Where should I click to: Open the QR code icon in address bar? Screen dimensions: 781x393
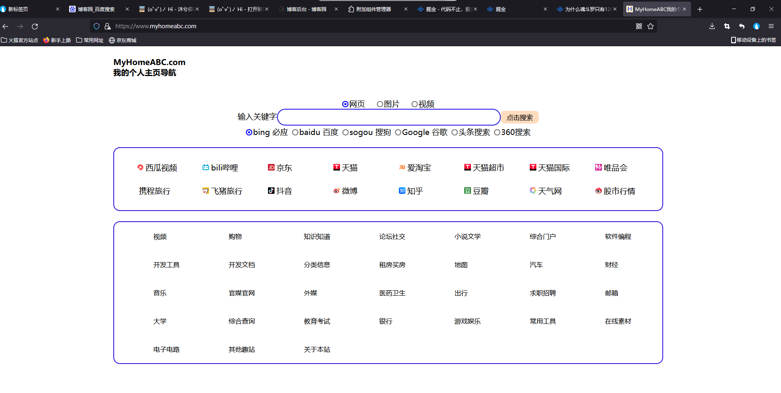click(639, 26)
